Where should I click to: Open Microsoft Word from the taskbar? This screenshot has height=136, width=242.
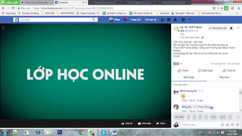click(x=114, y=132)
